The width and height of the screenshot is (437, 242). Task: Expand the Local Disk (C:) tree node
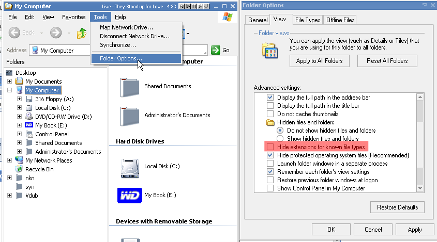pyautogui.click(x=20, y=108)
